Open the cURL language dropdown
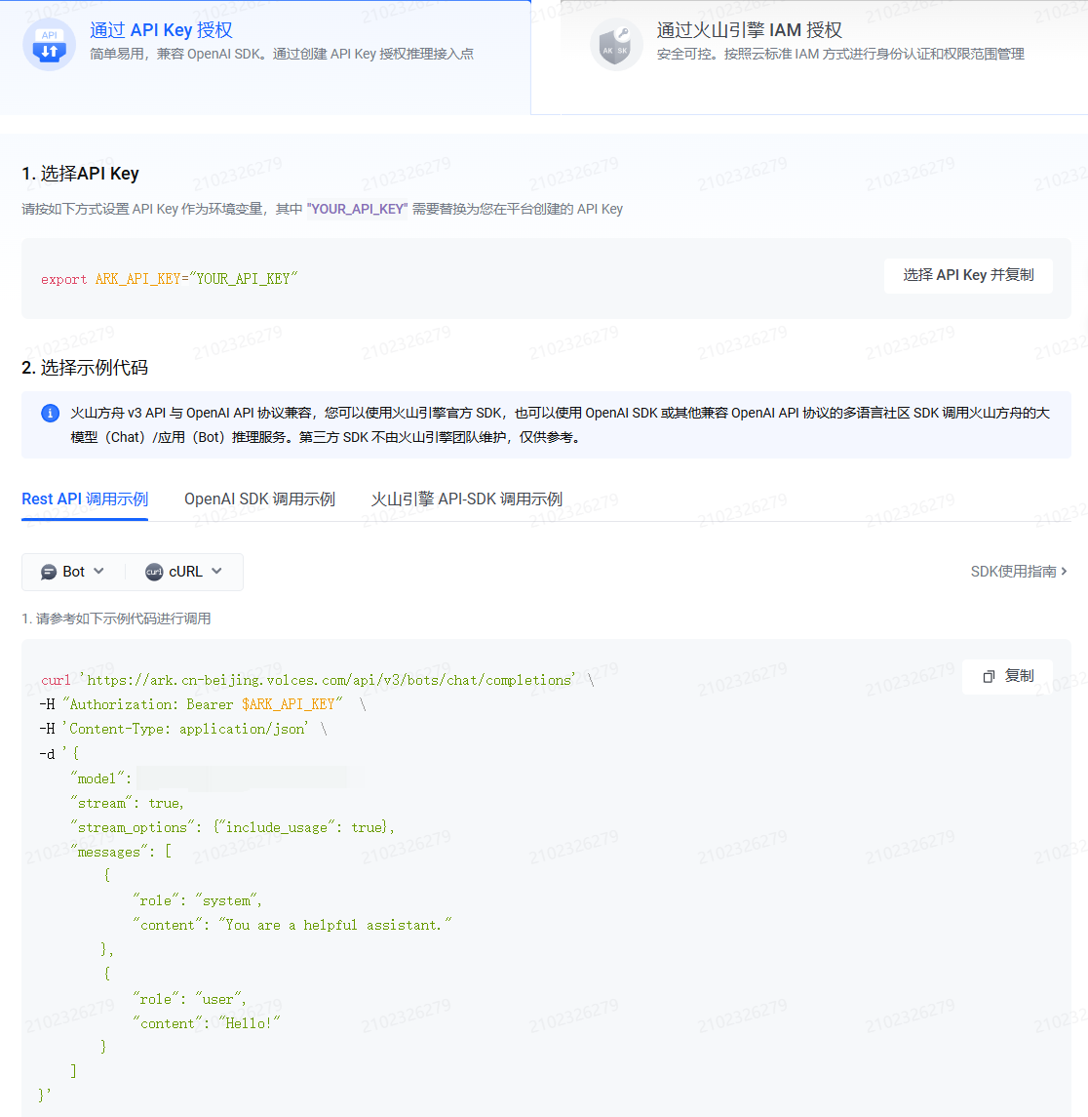Image resolution: width=1088 pixels, height=1117 pixels. pos(184,572)
